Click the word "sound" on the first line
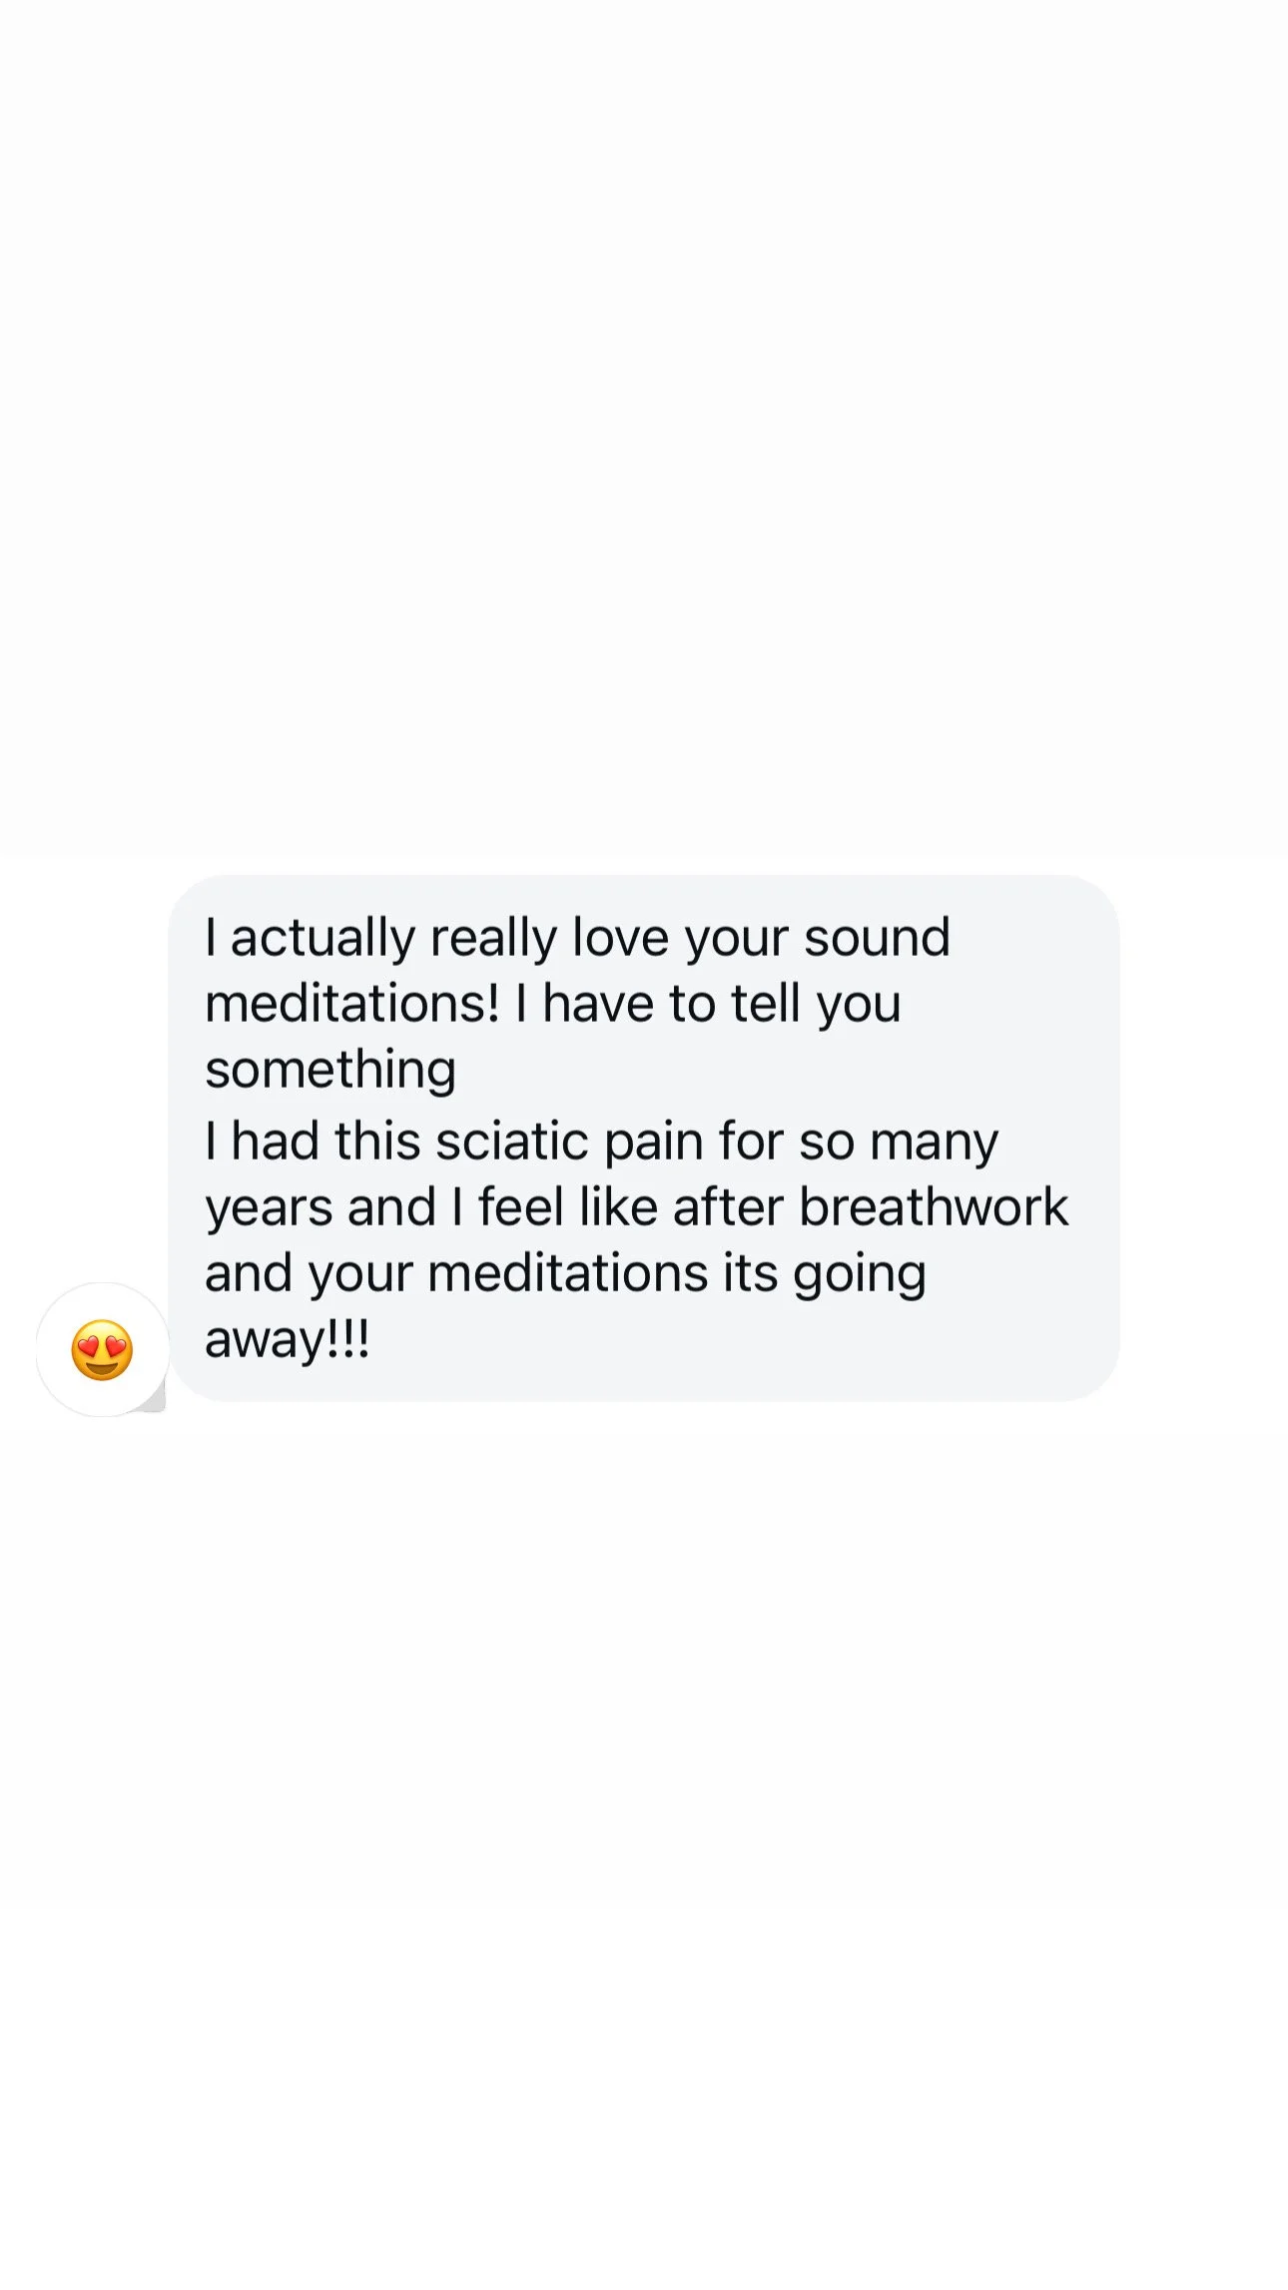 [877, 938]
